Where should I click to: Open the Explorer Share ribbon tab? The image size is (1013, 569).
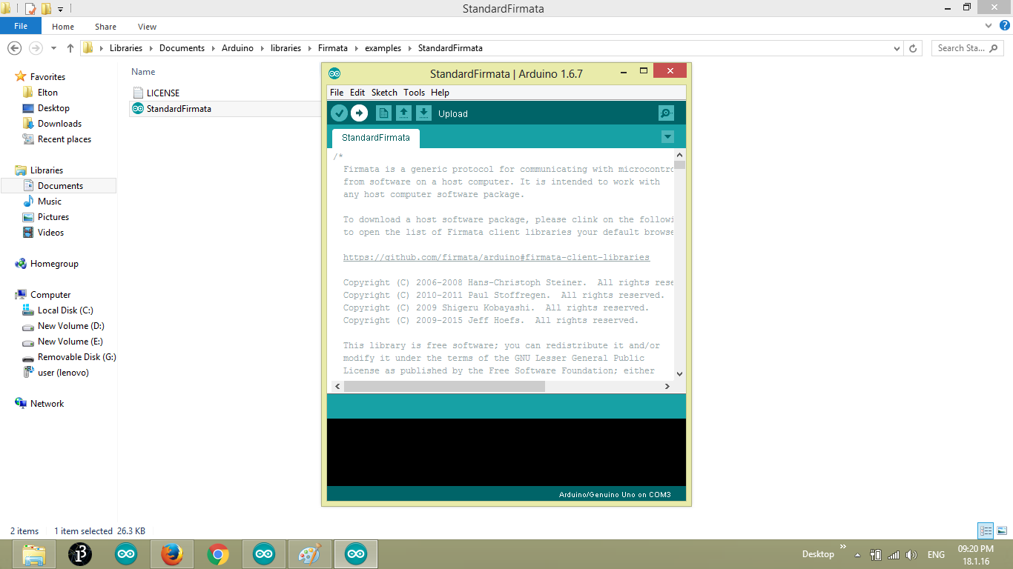tap(105, 27)
